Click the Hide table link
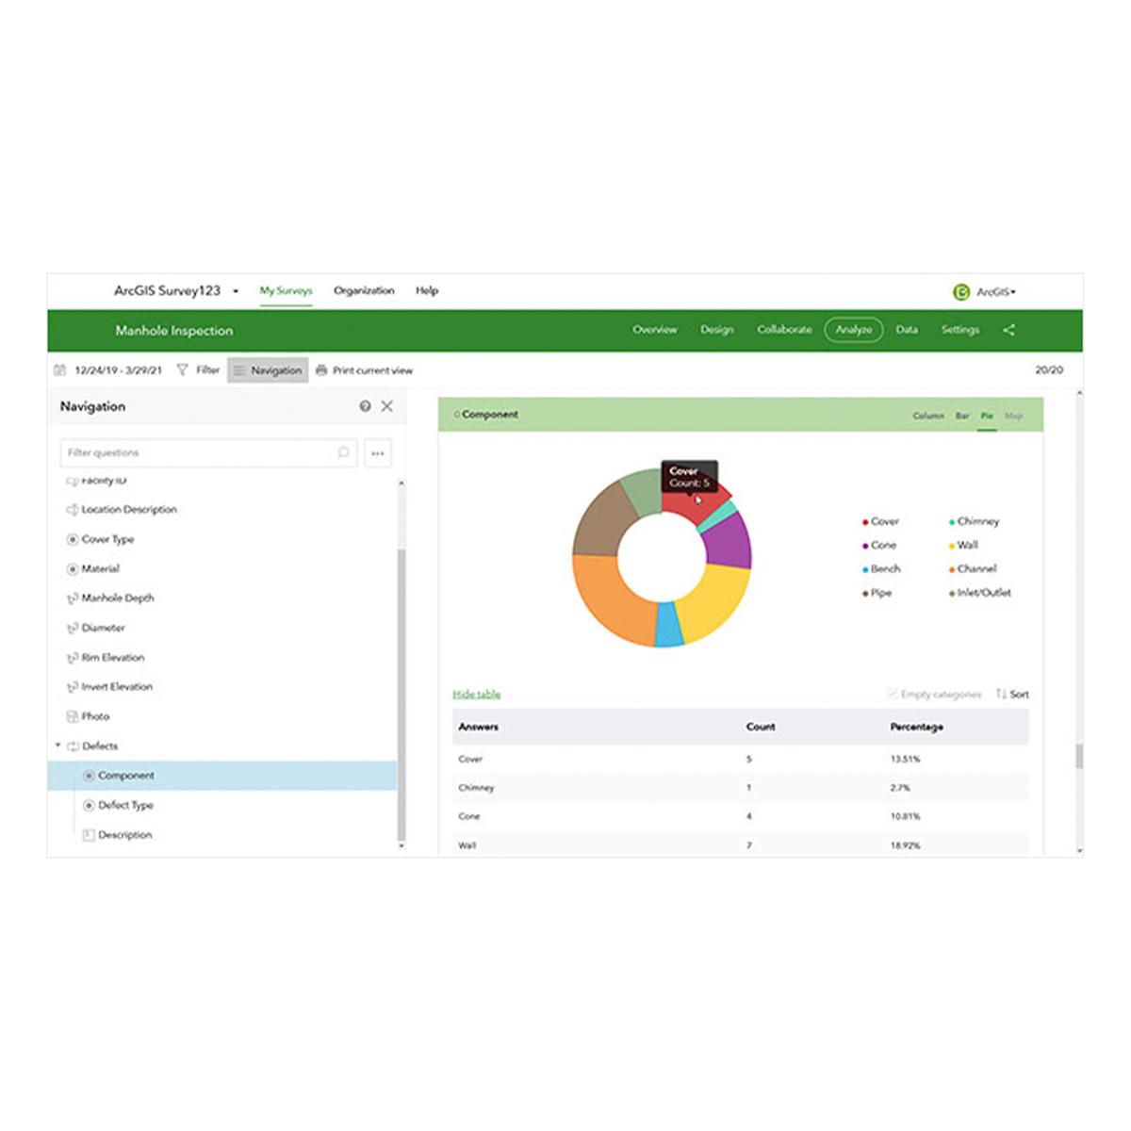The height and width of the screenshot is (1131, 1131). coord(476,695)
